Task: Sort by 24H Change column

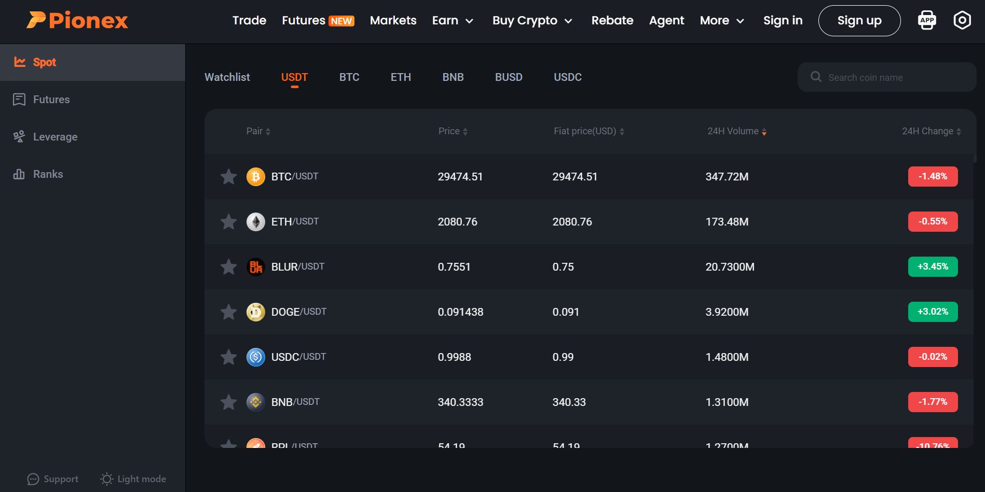Action: [x=932, y=131]
